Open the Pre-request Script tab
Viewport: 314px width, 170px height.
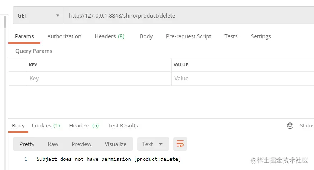[x=188, y=36]
